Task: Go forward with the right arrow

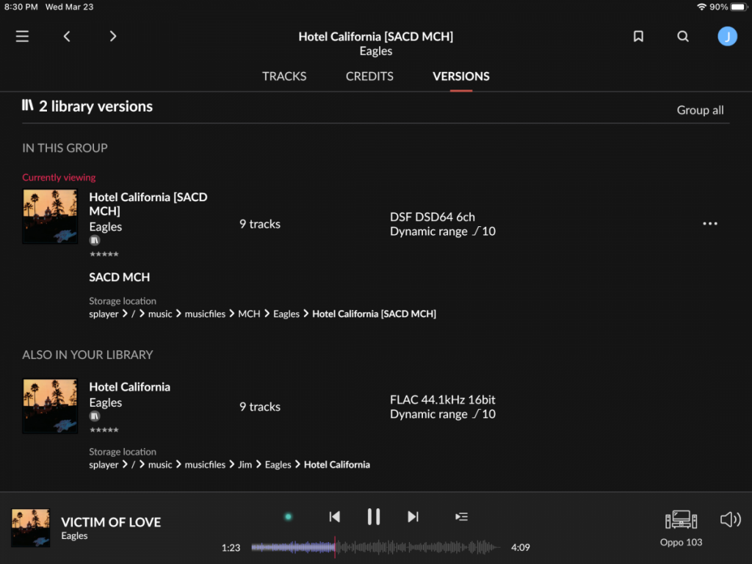Action: click(112, 37)
